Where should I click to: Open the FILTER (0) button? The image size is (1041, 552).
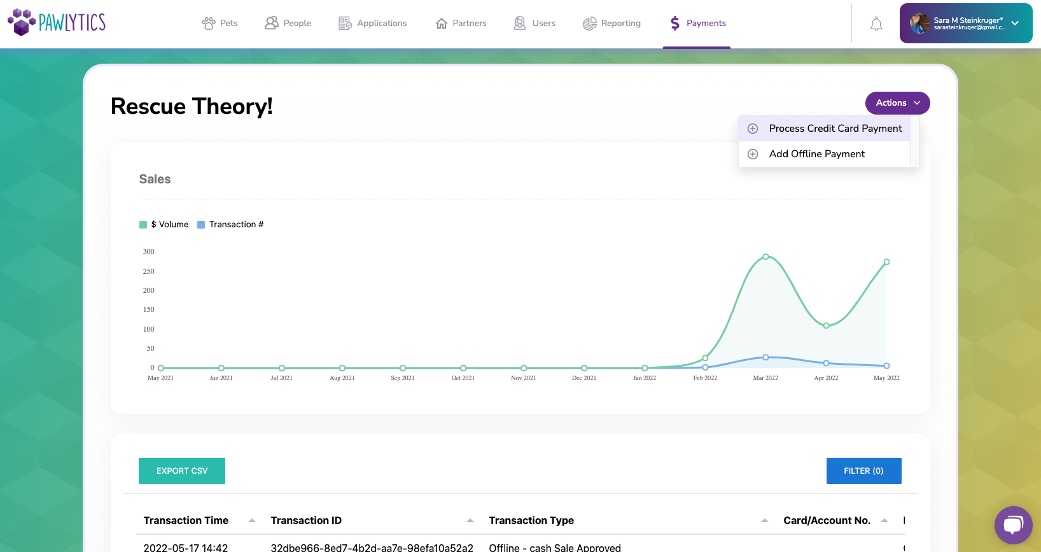[x=863, y=471]
